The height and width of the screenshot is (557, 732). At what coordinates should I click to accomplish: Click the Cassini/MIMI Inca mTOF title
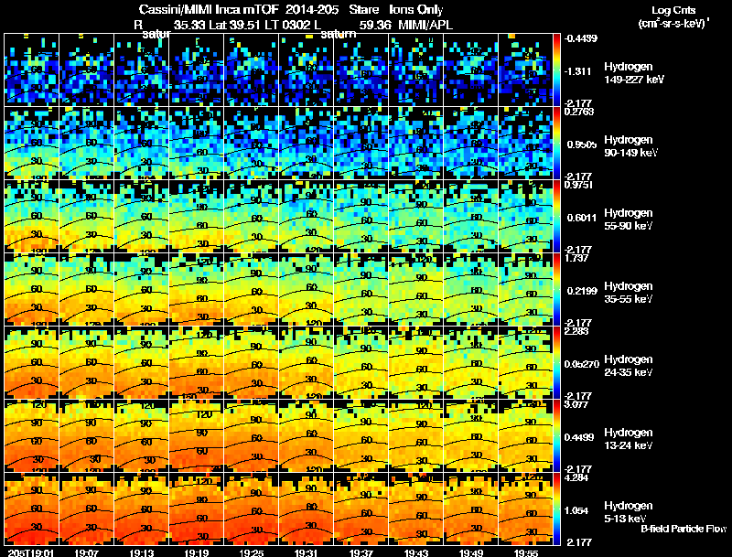(x=209, y=10)
